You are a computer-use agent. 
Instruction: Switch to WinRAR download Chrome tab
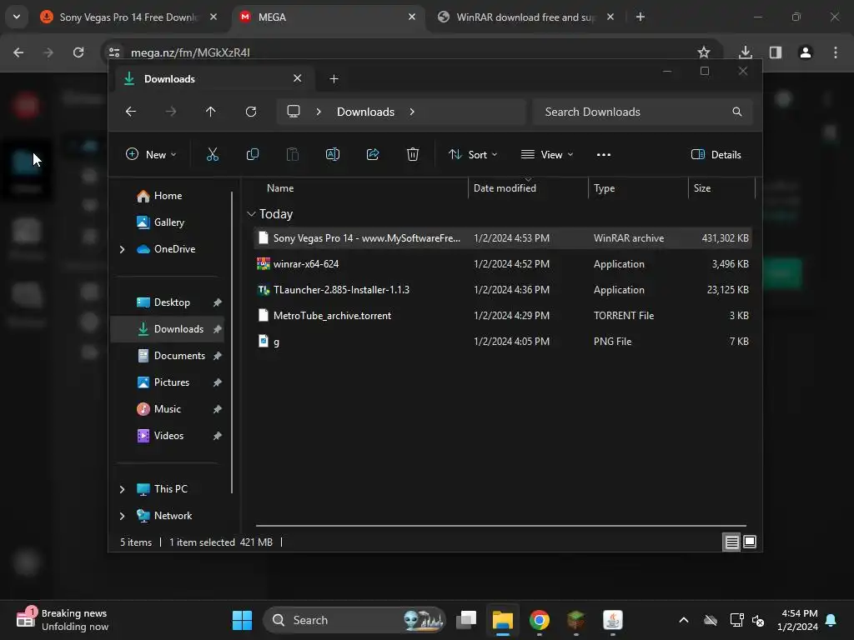pyautogui.click(x=525, y=17)
